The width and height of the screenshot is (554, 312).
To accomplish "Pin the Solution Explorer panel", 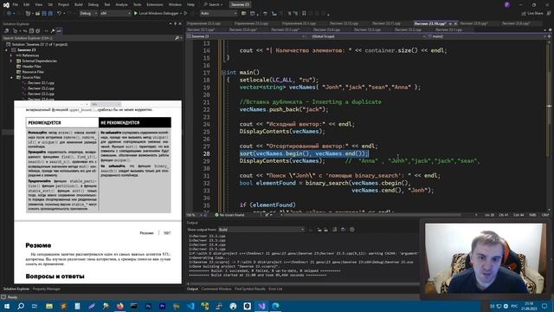I will 175,23.
